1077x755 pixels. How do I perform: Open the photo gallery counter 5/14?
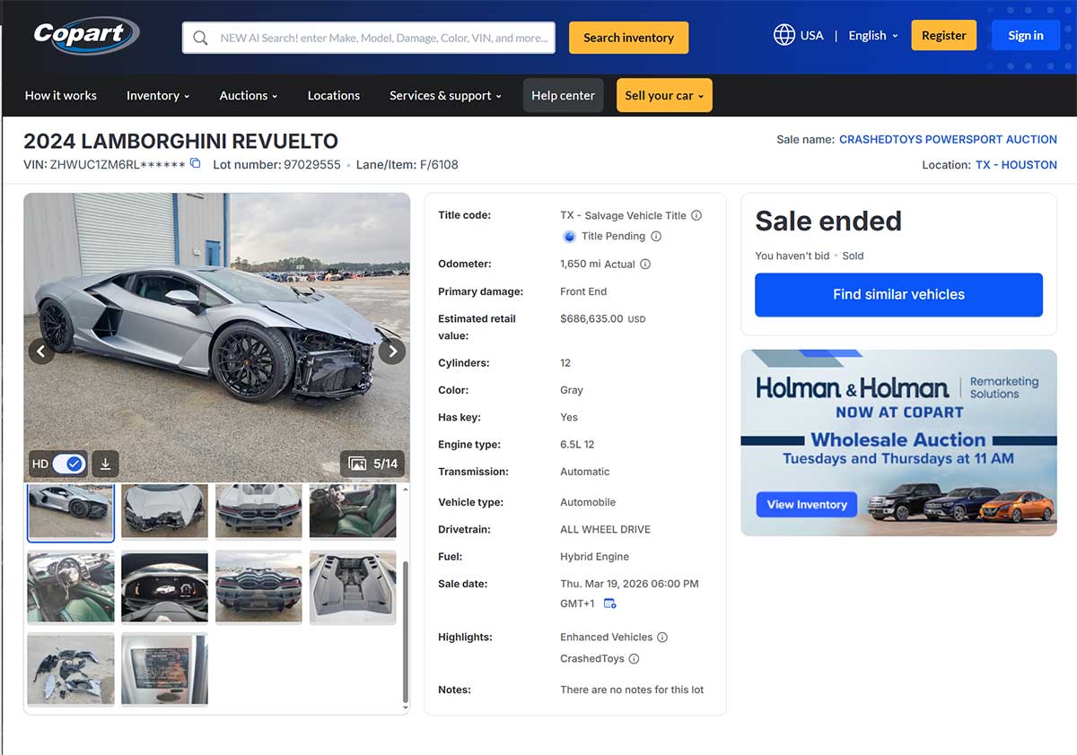pyautogui.click(x=372, y=464)
